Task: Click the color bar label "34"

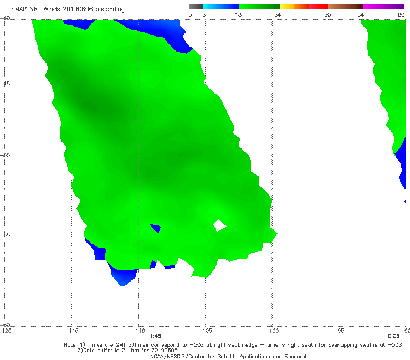Action: click(x=278, y=14)
